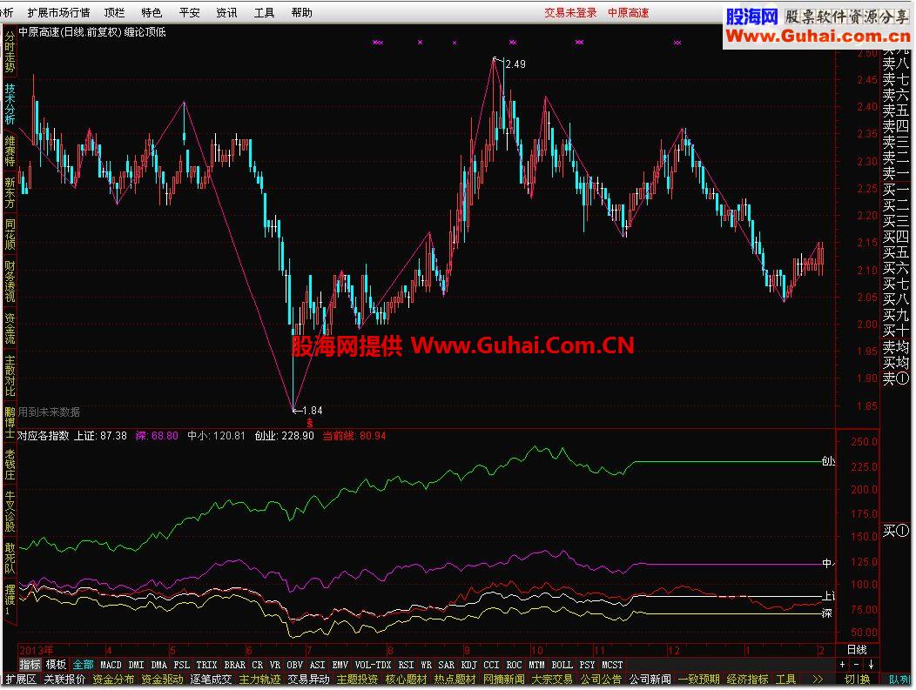The width and height of the screenshot is (916, 690).
Task: Open the 工具 menu in menu bar
Action: (x=264, y=12)
